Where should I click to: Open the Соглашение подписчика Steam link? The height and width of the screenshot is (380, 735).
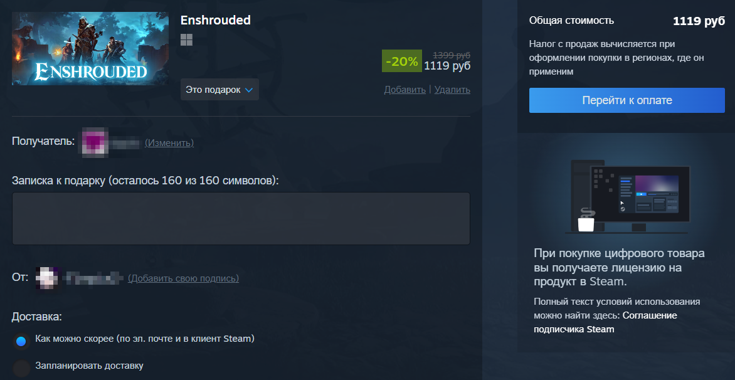coord(605,322)
